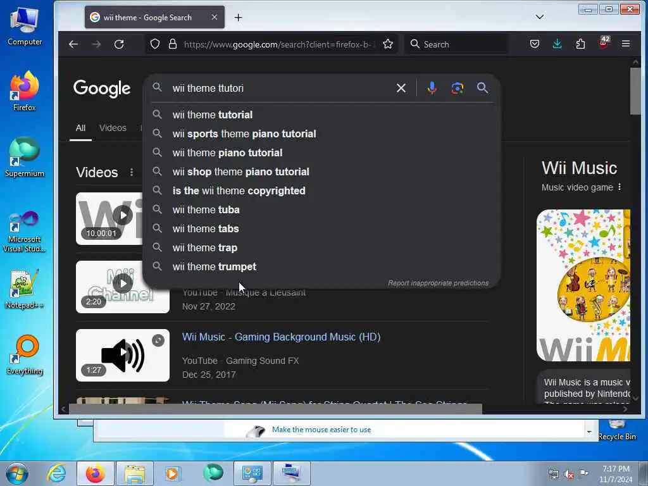Screen dimensions: 648x486
Task: Open the uBlock extension showing 42
Action: [603, 43]
